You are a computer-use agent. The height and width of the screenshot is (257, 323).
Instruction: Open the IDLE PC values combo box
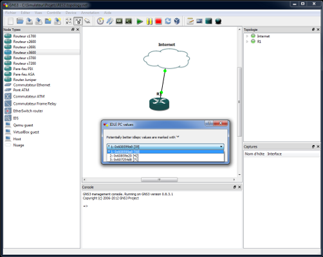[x=165, y=146]
